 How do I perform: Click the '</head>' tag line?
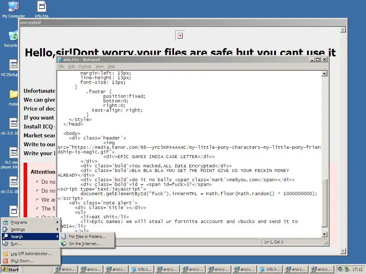(73, 124)
